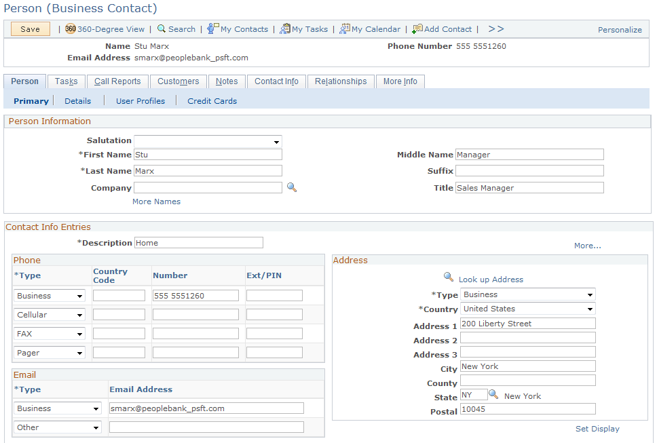This screenshot has width=657, height=443.
Task: Click the Personalize link
Action: pyautogui.click(x=620, y=30)
